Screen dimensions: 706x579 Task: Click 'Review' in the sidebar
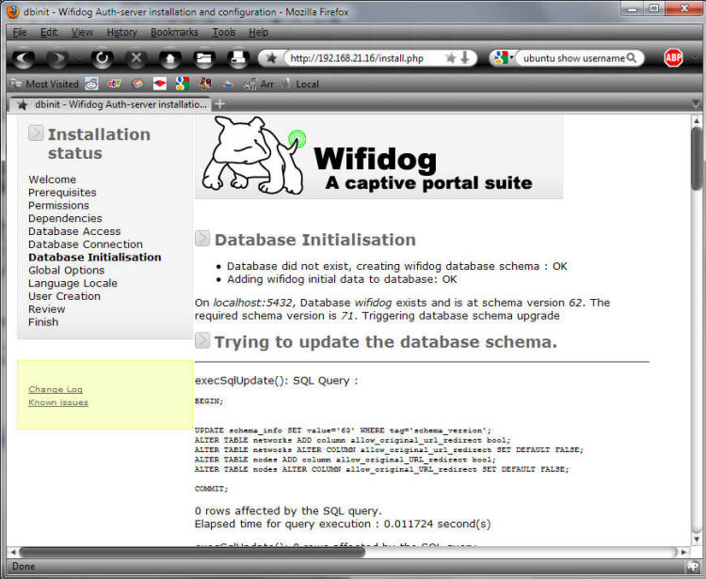46,309
